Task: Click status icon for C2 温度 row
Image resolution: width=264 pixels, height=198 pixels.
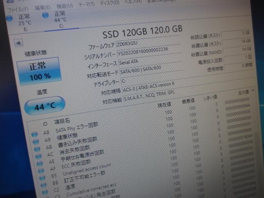Action: coord(45,192)
